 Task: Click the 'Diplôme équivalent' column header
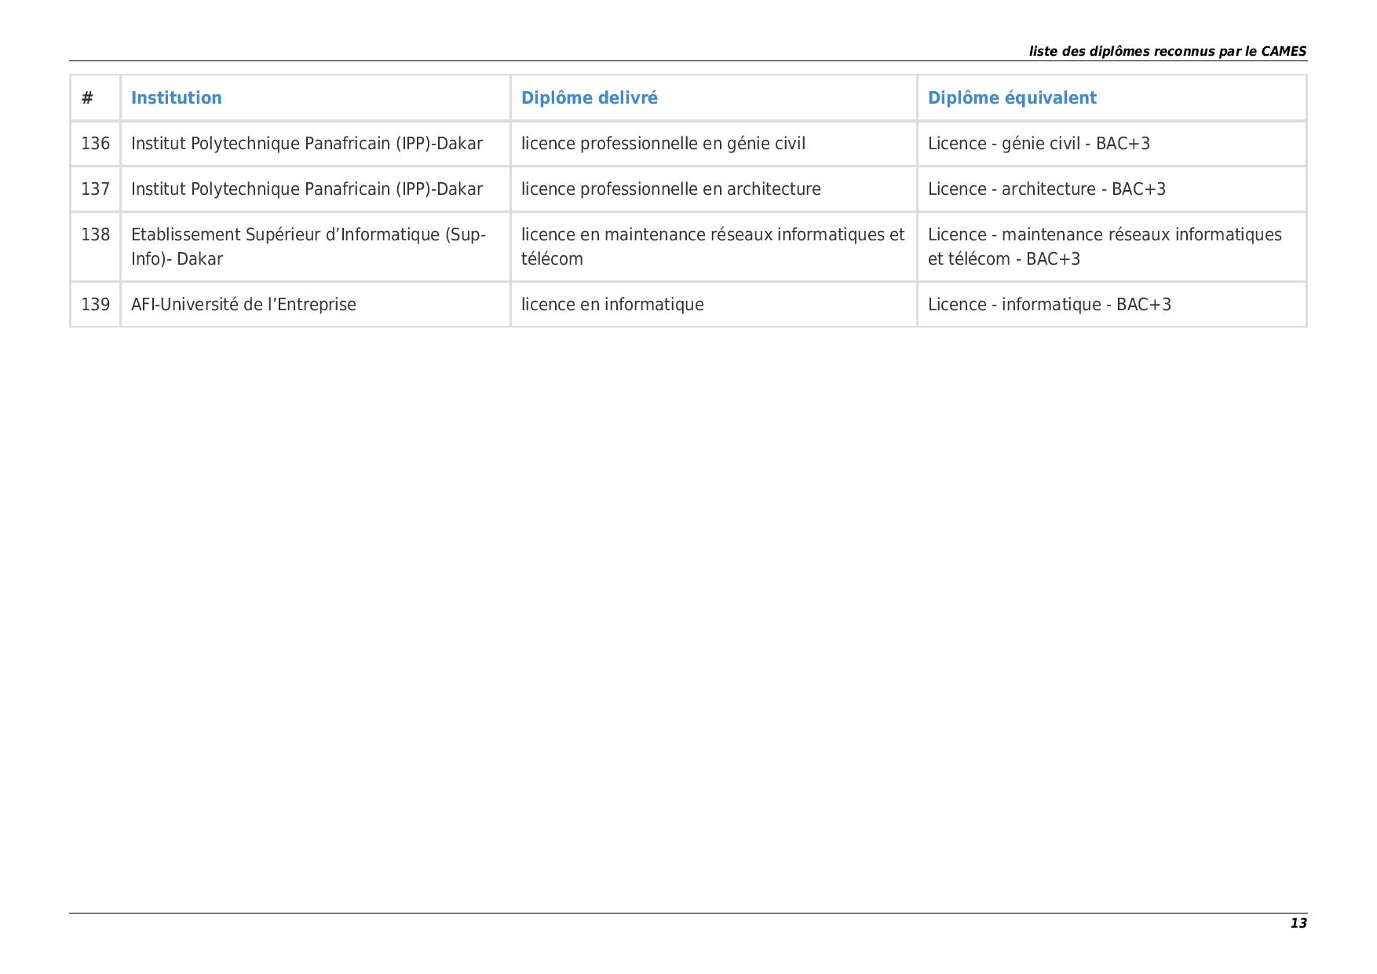(x=1112, y=98)
